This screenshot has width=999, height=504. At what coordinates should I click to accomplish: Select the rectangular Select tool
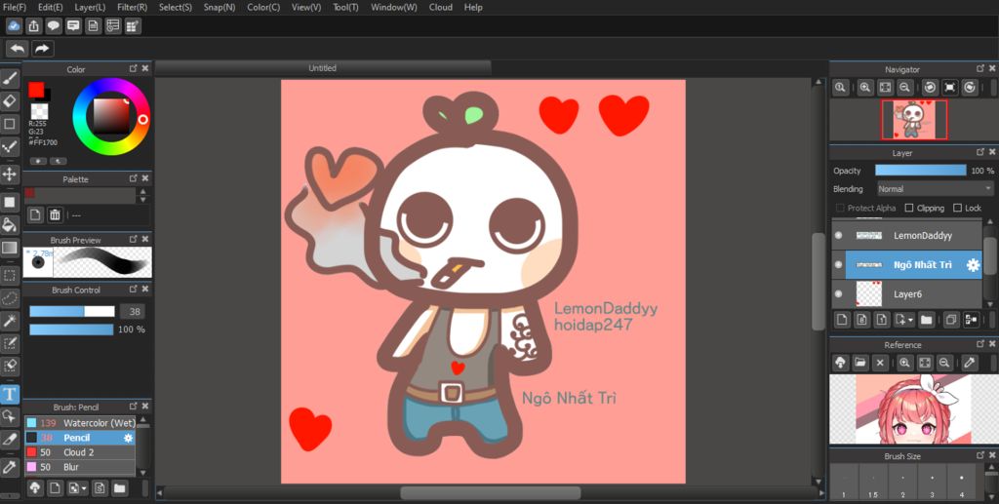point(10,276)
